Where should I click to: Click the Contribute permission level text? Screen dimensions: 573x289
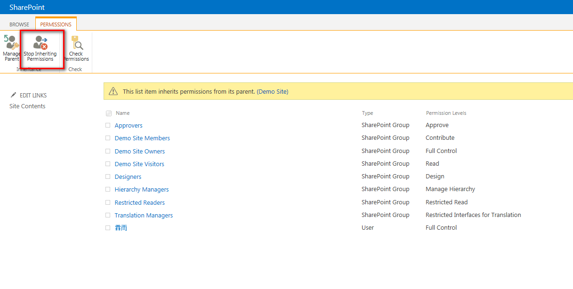point(440,137)
